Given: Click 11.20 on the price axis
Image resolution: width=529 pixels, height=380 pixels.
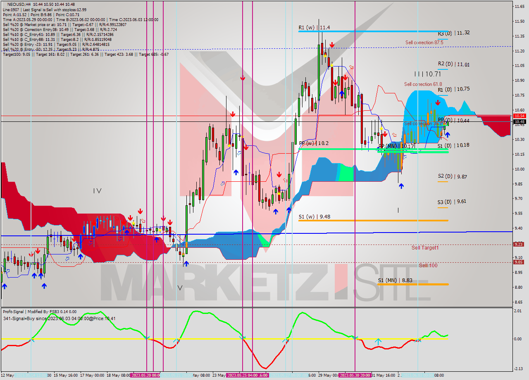Looking at the screenshot, I should click(519, 51).
